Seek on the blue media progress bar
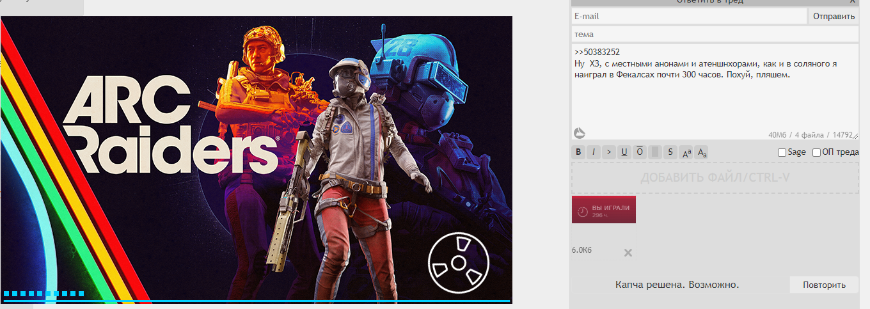 (257, 300)
